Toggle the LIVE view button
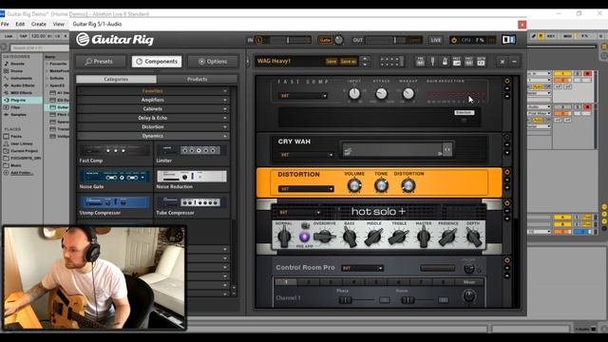This screenshot has width=608, height=342. click(x=436, y=40)
